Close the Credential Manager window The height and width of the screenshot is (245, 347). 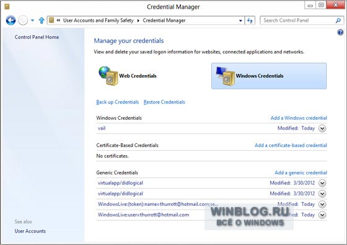point(335,5)
